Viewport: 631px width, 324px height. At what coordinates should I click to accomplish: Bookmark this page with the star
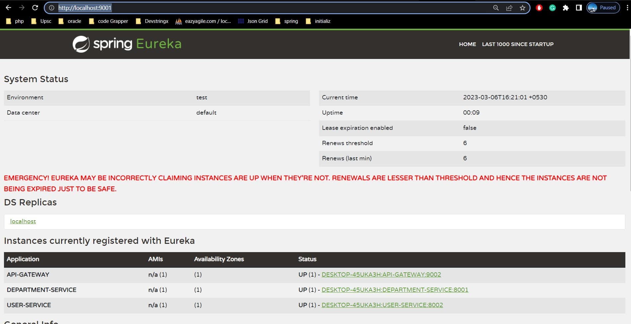(522, 8)
